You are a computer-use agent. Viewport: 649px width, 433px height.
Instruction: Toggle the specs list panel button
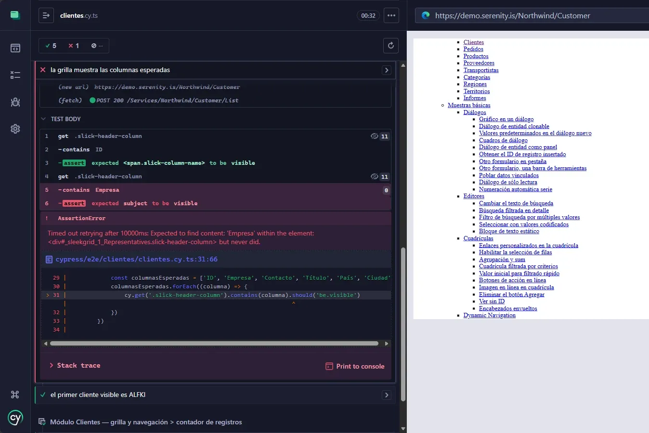click(x=46, y=15)
